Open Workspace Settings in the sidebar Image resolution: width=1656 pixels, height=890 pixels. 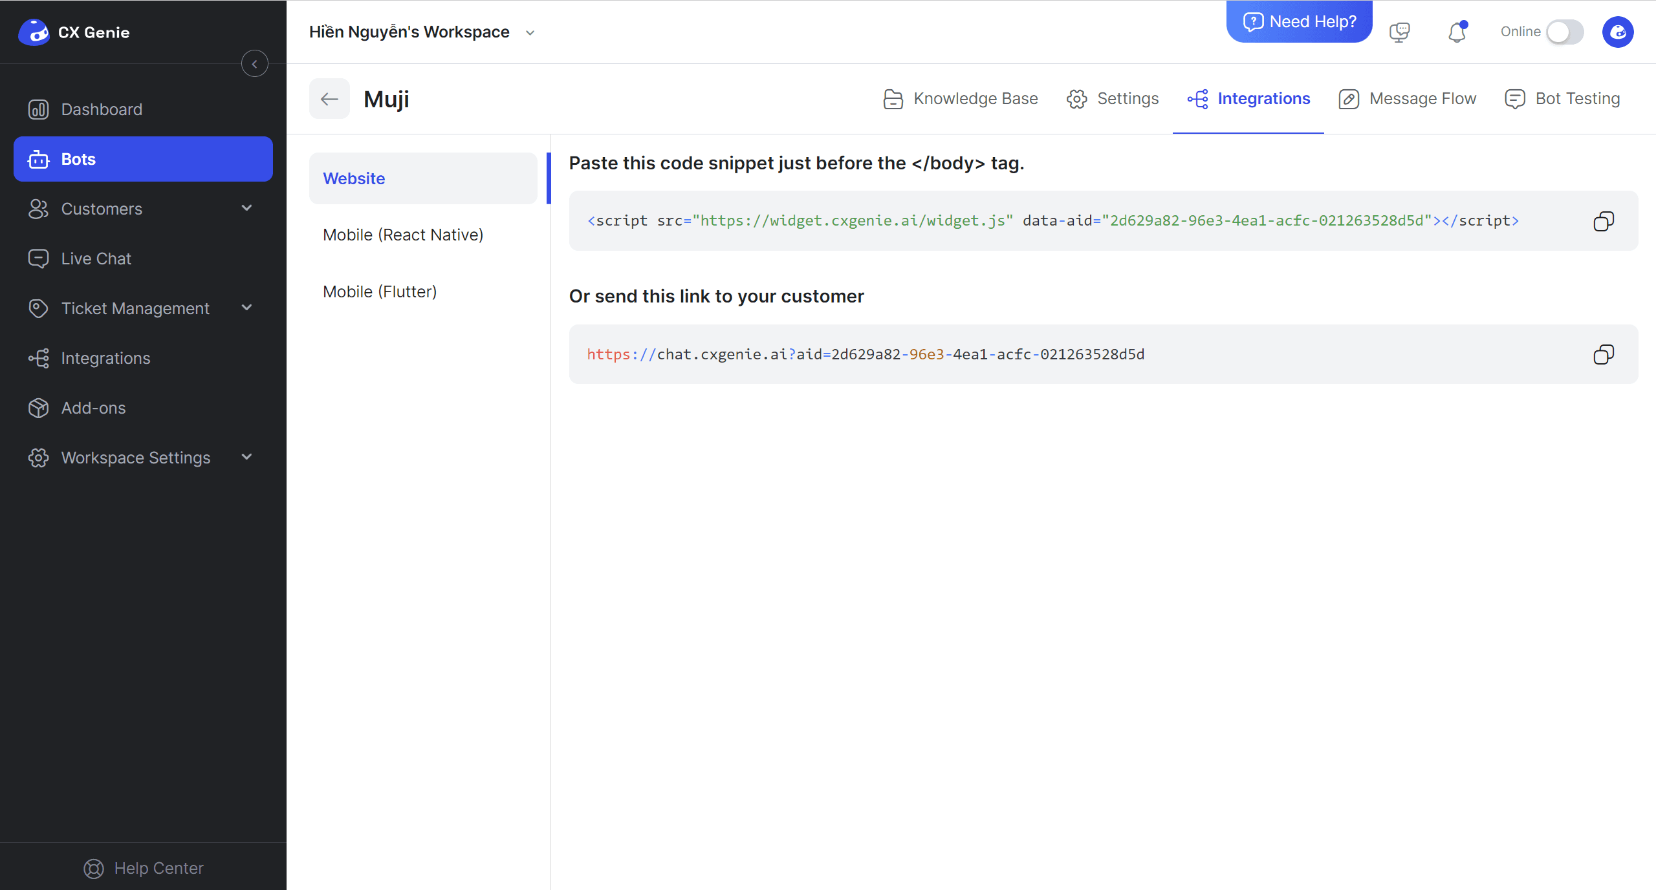pos(143,458)
